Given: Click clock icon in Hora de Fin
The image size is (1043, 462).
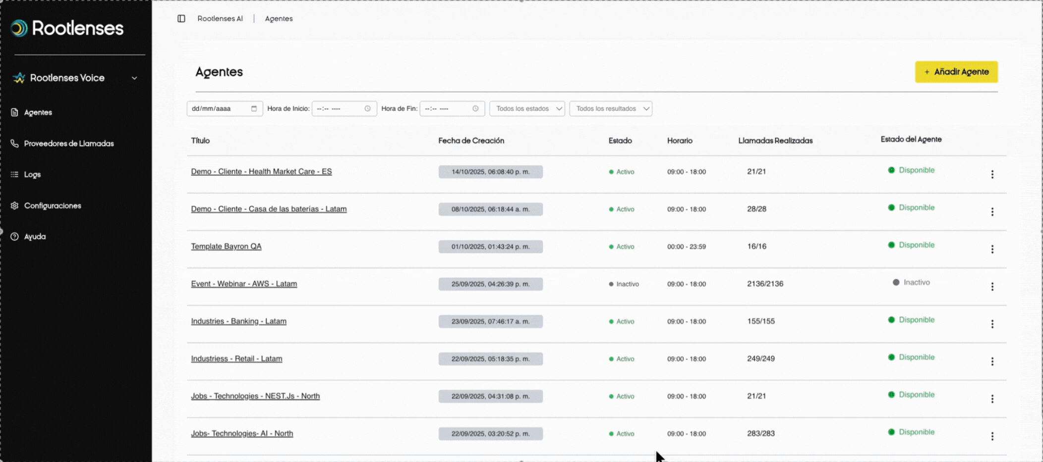Looking at the screenshot, I should [x=475, y=108].
